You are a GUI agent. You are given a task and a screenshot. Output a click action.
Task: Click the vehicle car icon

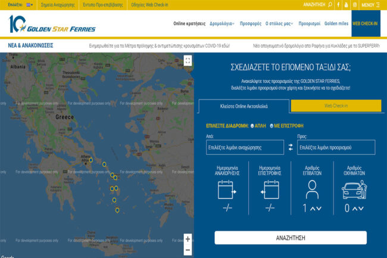pyautogui.click(x=354, y=189)
